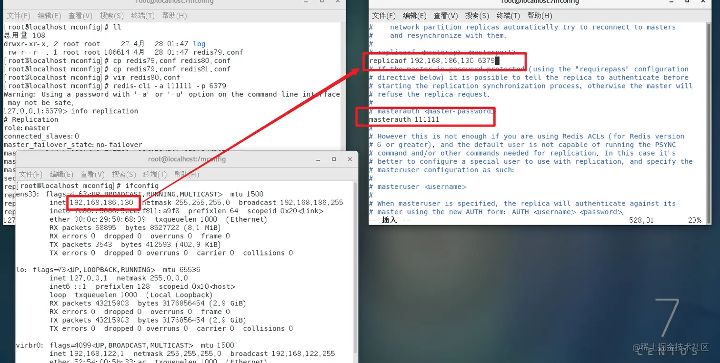720x363 pixels.
Task: Click 'ether 00:0c:29:58:68:39' MAC address line
Action: click(98, 219)
